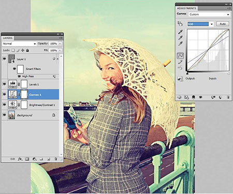Screen dimensions: 233x194
Task: Hide the Background layer
Action: 4,115
